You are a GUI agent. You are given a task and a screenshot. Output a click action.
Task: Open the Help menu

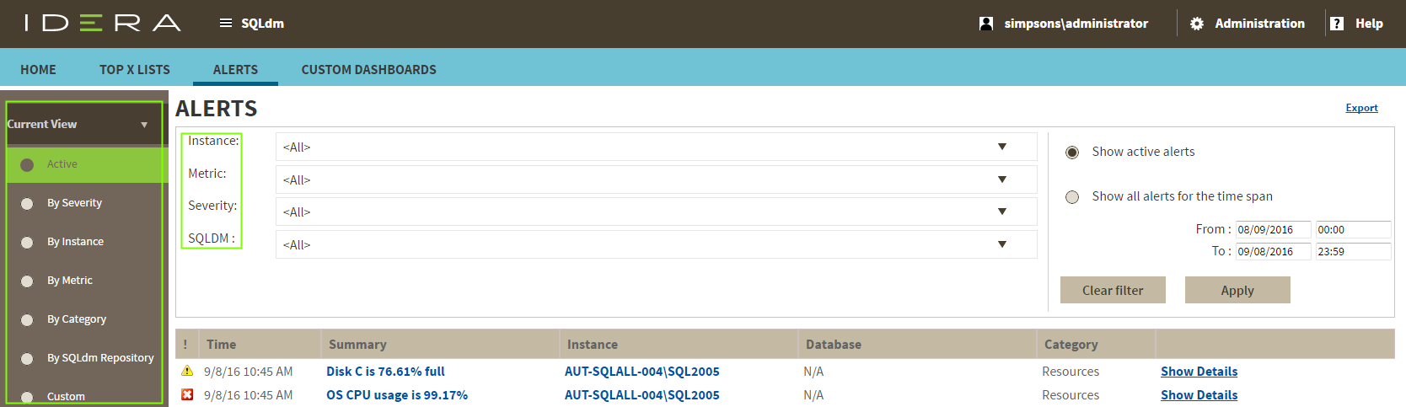[x=1369, y=24]
